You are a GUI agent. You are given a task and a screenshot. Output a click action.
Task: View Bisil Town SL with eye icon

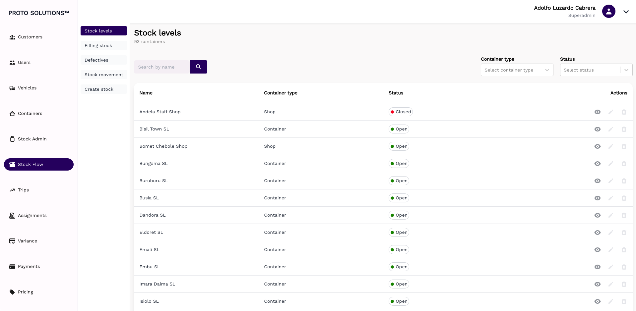(x=598, y=129)
